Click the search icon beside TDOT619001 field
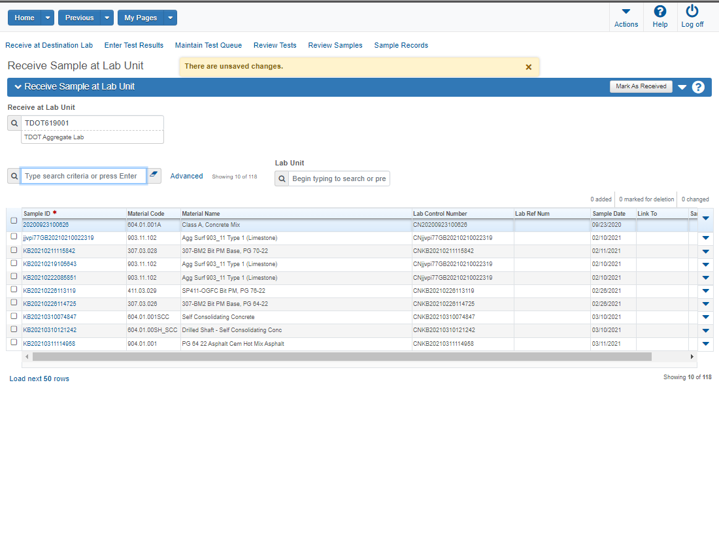Screen dimensions: 719x540 (14, 123)
